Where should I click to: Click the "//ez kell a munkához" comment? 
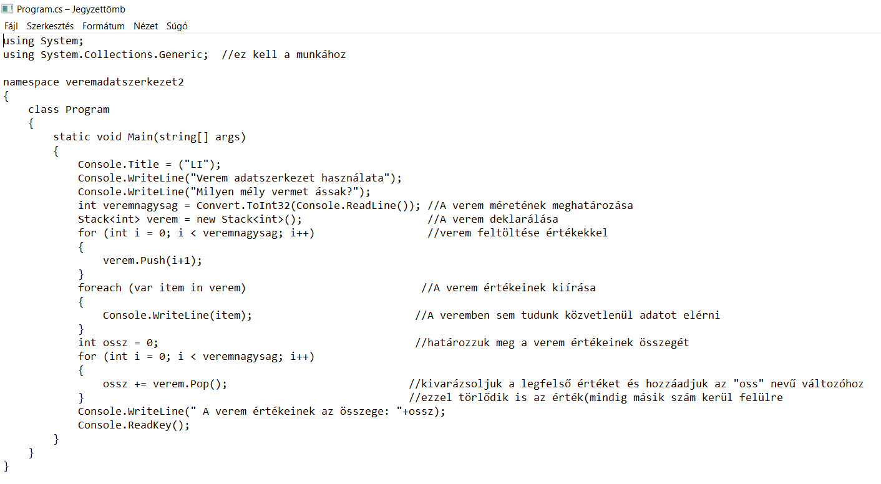[x=283, y=55]
